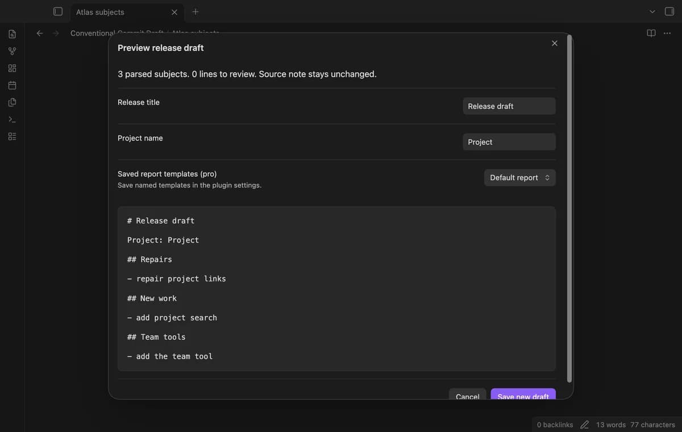Image resolution: width=682 pixels, height=432 pixels.
Task: Click the checklist icon in left ribbon
Action: [12, 136]
